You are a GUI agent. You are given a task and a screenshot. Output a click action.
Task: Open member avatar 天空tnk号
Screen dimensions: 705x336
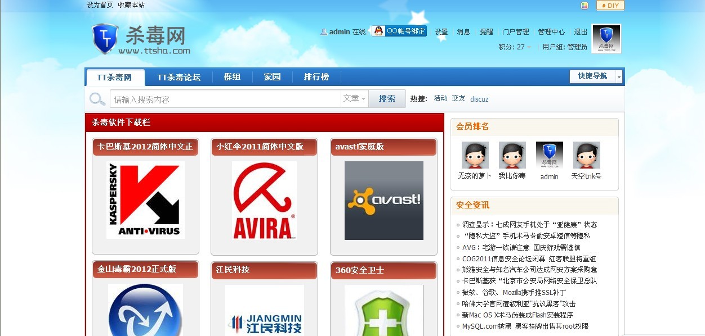[587, 155]
